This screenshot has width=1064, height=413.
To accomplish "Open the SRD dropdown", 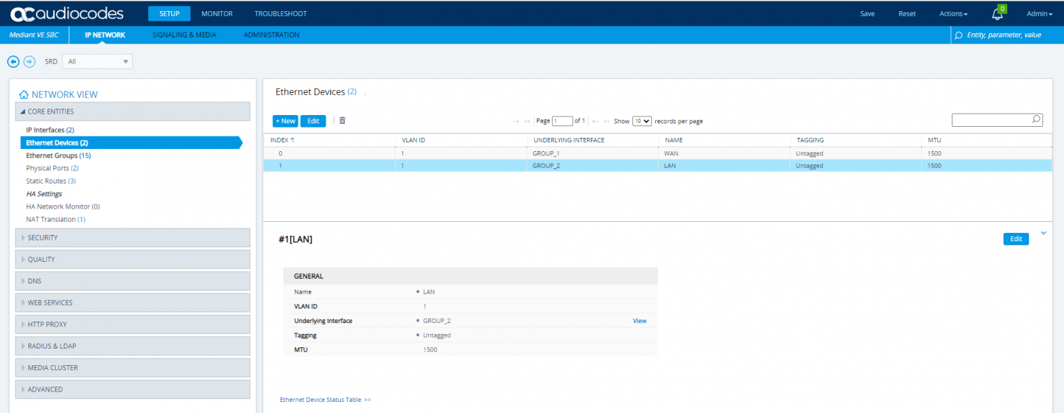I will tap(97, 62).
